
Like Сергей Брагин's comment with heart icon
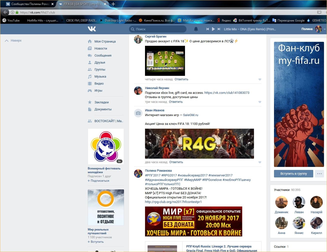pos(260,79)
